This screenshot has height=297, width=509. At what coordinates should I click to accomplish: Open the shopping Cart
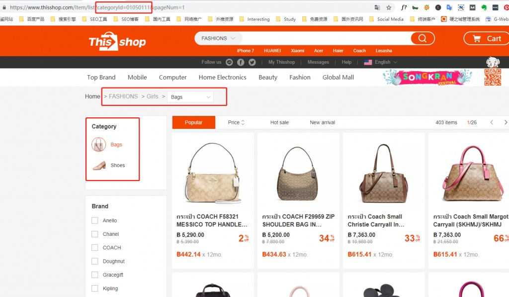pos(486,38)
